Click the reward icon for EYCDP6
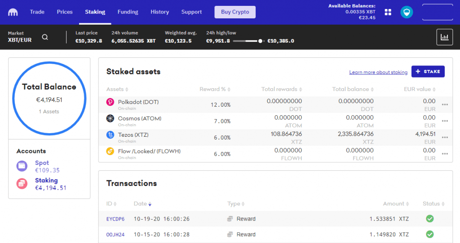 tap(230, 219)
